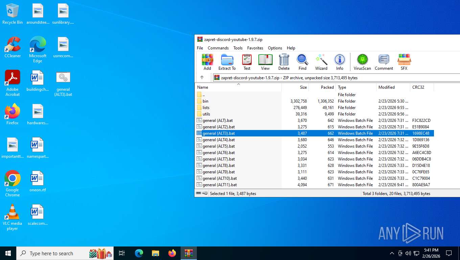The image size is (460, 260).
Task: Sort file list by Packed column
Action: [x=322, y=87]
